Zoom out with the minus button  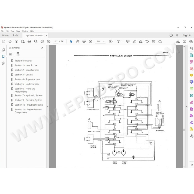84,42
